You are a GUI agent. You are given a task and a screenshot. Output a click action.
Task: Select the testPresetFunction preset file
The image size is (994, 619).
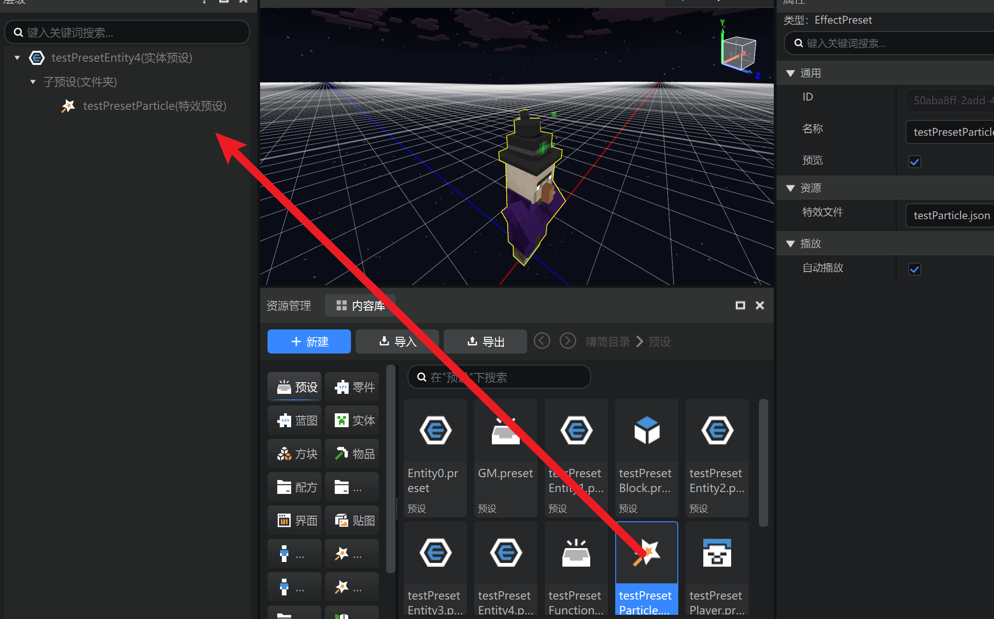(x=576, y=569)
